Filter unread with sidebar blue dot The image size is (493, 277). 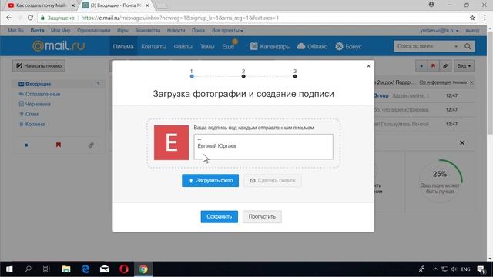(x=26, y=145)
